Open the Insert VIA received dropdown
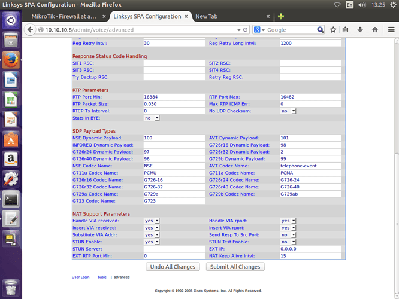This screenshot has height=299, width=399. pos(152,228)
